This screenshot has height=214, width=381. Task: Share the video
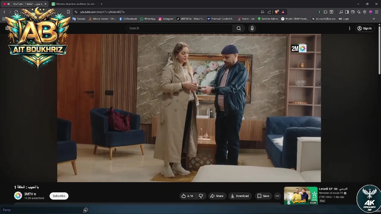pos(217,196)
